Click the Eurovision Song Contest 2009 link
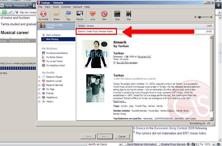Viewport: 222px width, 146px height. pos(174,128)
